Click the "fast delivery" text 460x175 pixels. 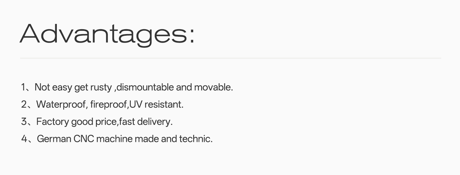(x=145, y=122)
